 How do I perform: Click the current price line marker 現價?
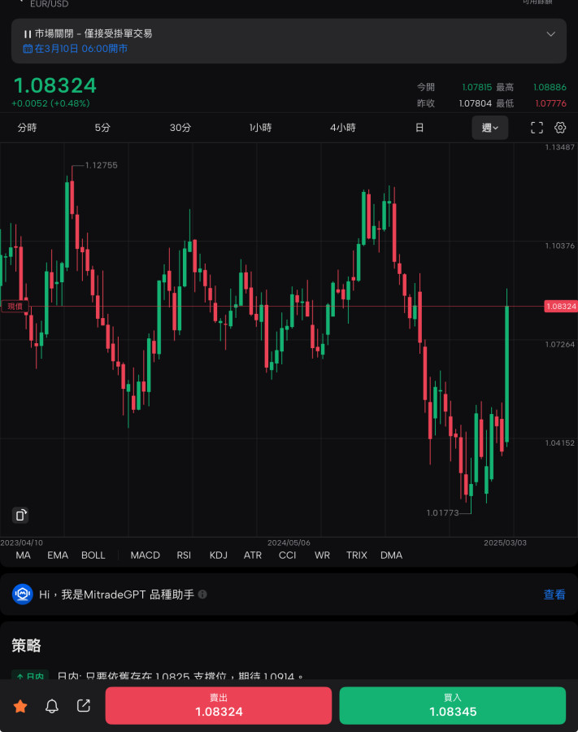point(15,306)
